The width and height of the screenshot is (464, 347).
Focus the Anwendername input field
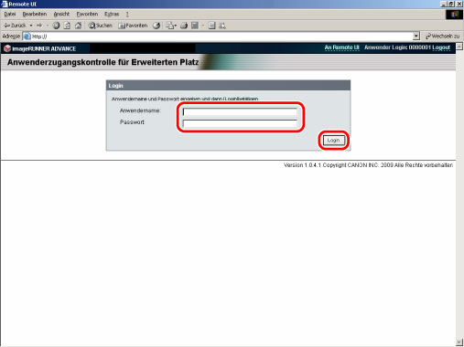click(240, 111)
